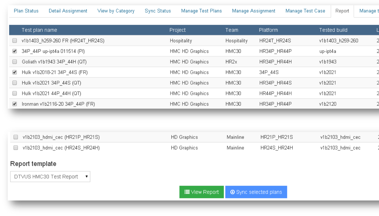Check v1b2103_hdmi_cec (HR24S_HR24H) checkbox
Screen dimensions: 379x216
coord(16,148)
